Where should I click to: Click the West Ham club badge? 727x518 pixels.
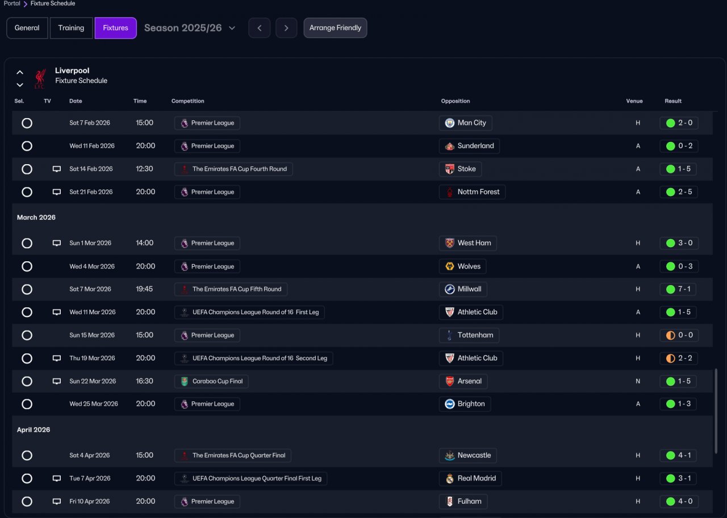[450, 243]
